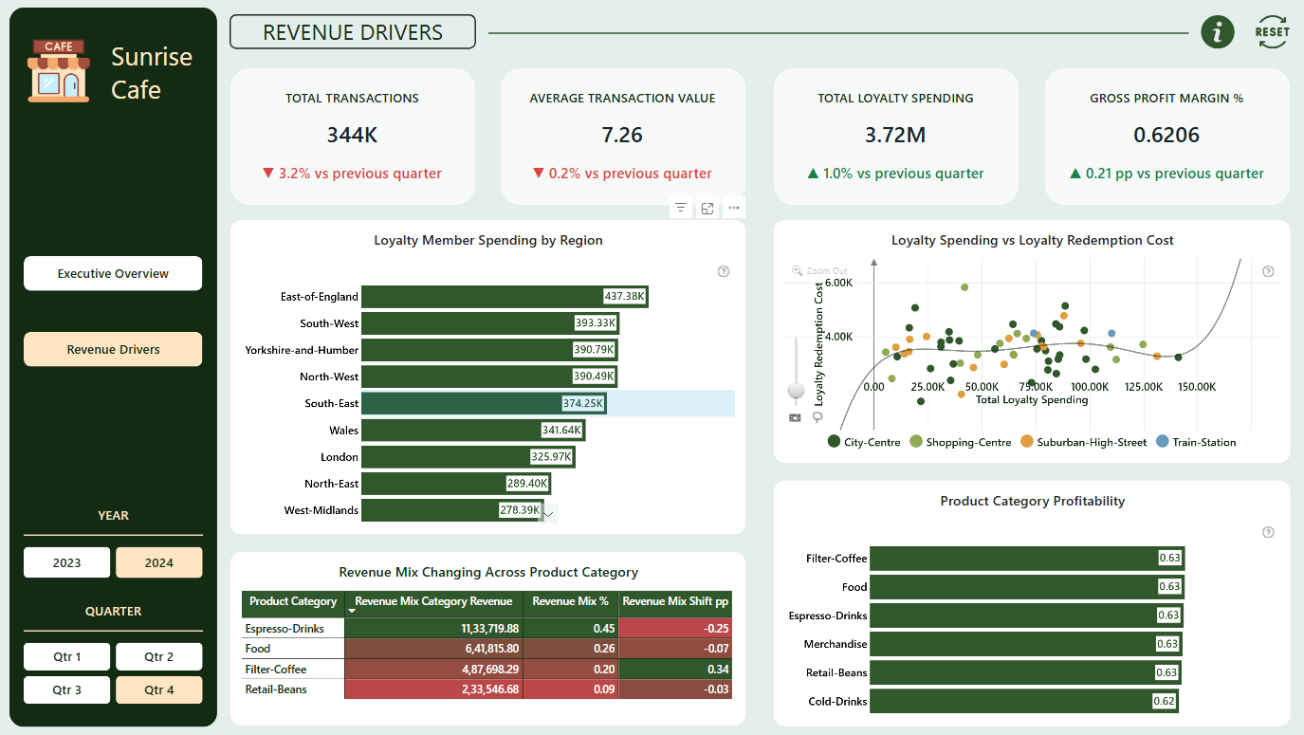
Task: Adjust scatter chart zoom slider handle
Action: pyautogui.click(x=796, y=390)
